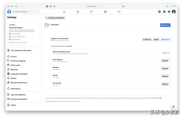
Task: Click the Bitwarden extension icon in toolbar
Action: (x=47, y=6)
